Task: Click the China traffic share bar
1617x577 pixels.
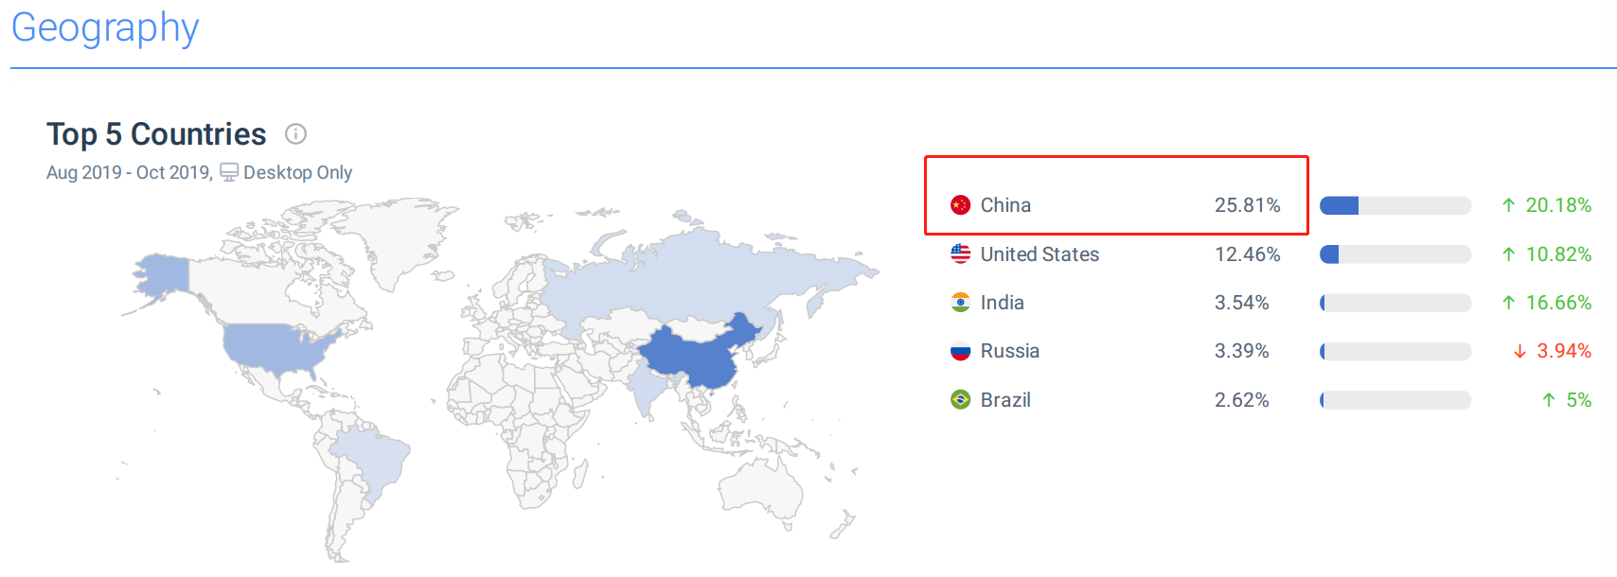Action: point(1395,205)
